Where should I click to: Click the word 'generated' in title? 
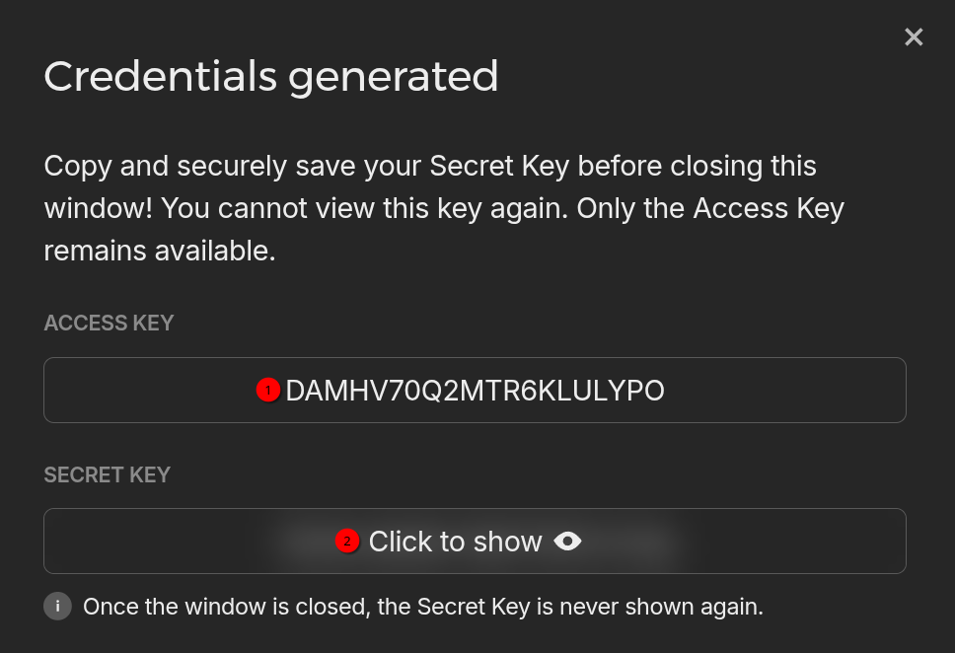coord(394,78)
